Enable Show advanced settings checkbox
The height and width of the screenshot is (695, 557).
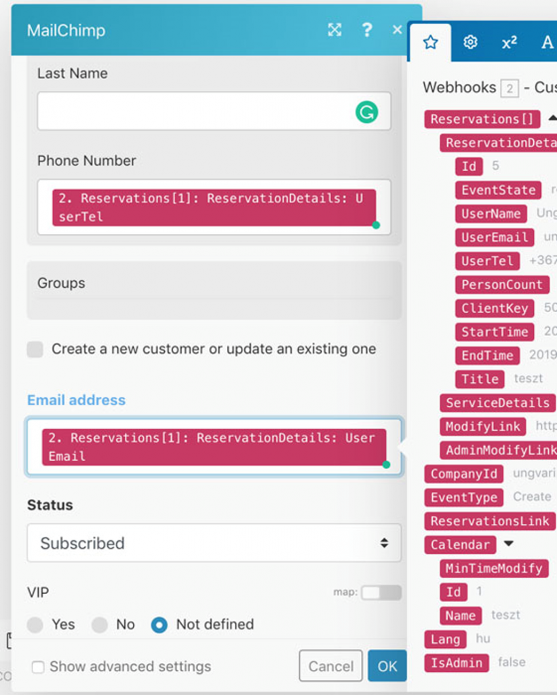[x=38, y=667]
